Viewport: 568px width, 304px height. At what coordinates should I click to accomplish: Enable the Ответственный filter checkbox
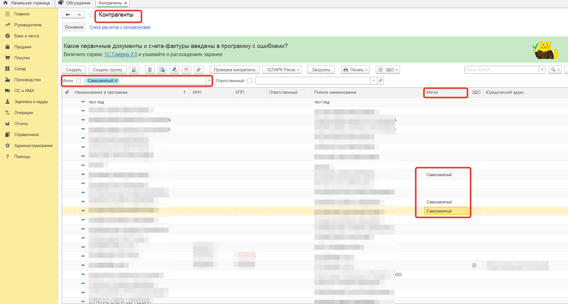pos(250,81)
